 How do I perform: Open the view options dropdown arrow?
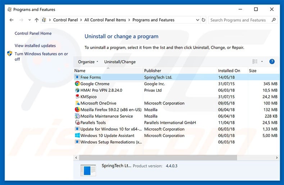click(x=262, y=62)
